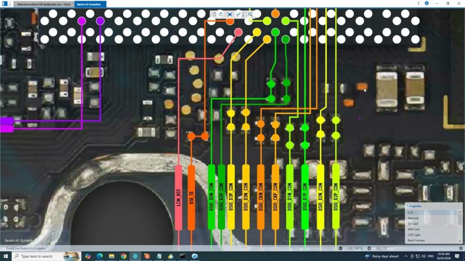This screenshot has width=465, height=261.
Task: Click the magnifier search icon in toolbar
Action: coord(250,14)
